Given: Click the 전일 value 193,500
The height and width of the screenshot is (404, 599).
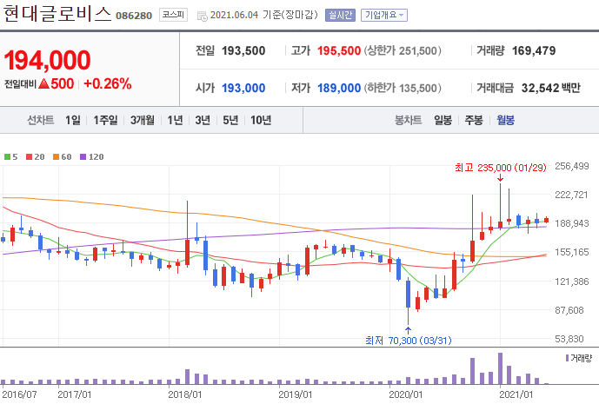Looking at the screenshot, I should tap(243, 50).
